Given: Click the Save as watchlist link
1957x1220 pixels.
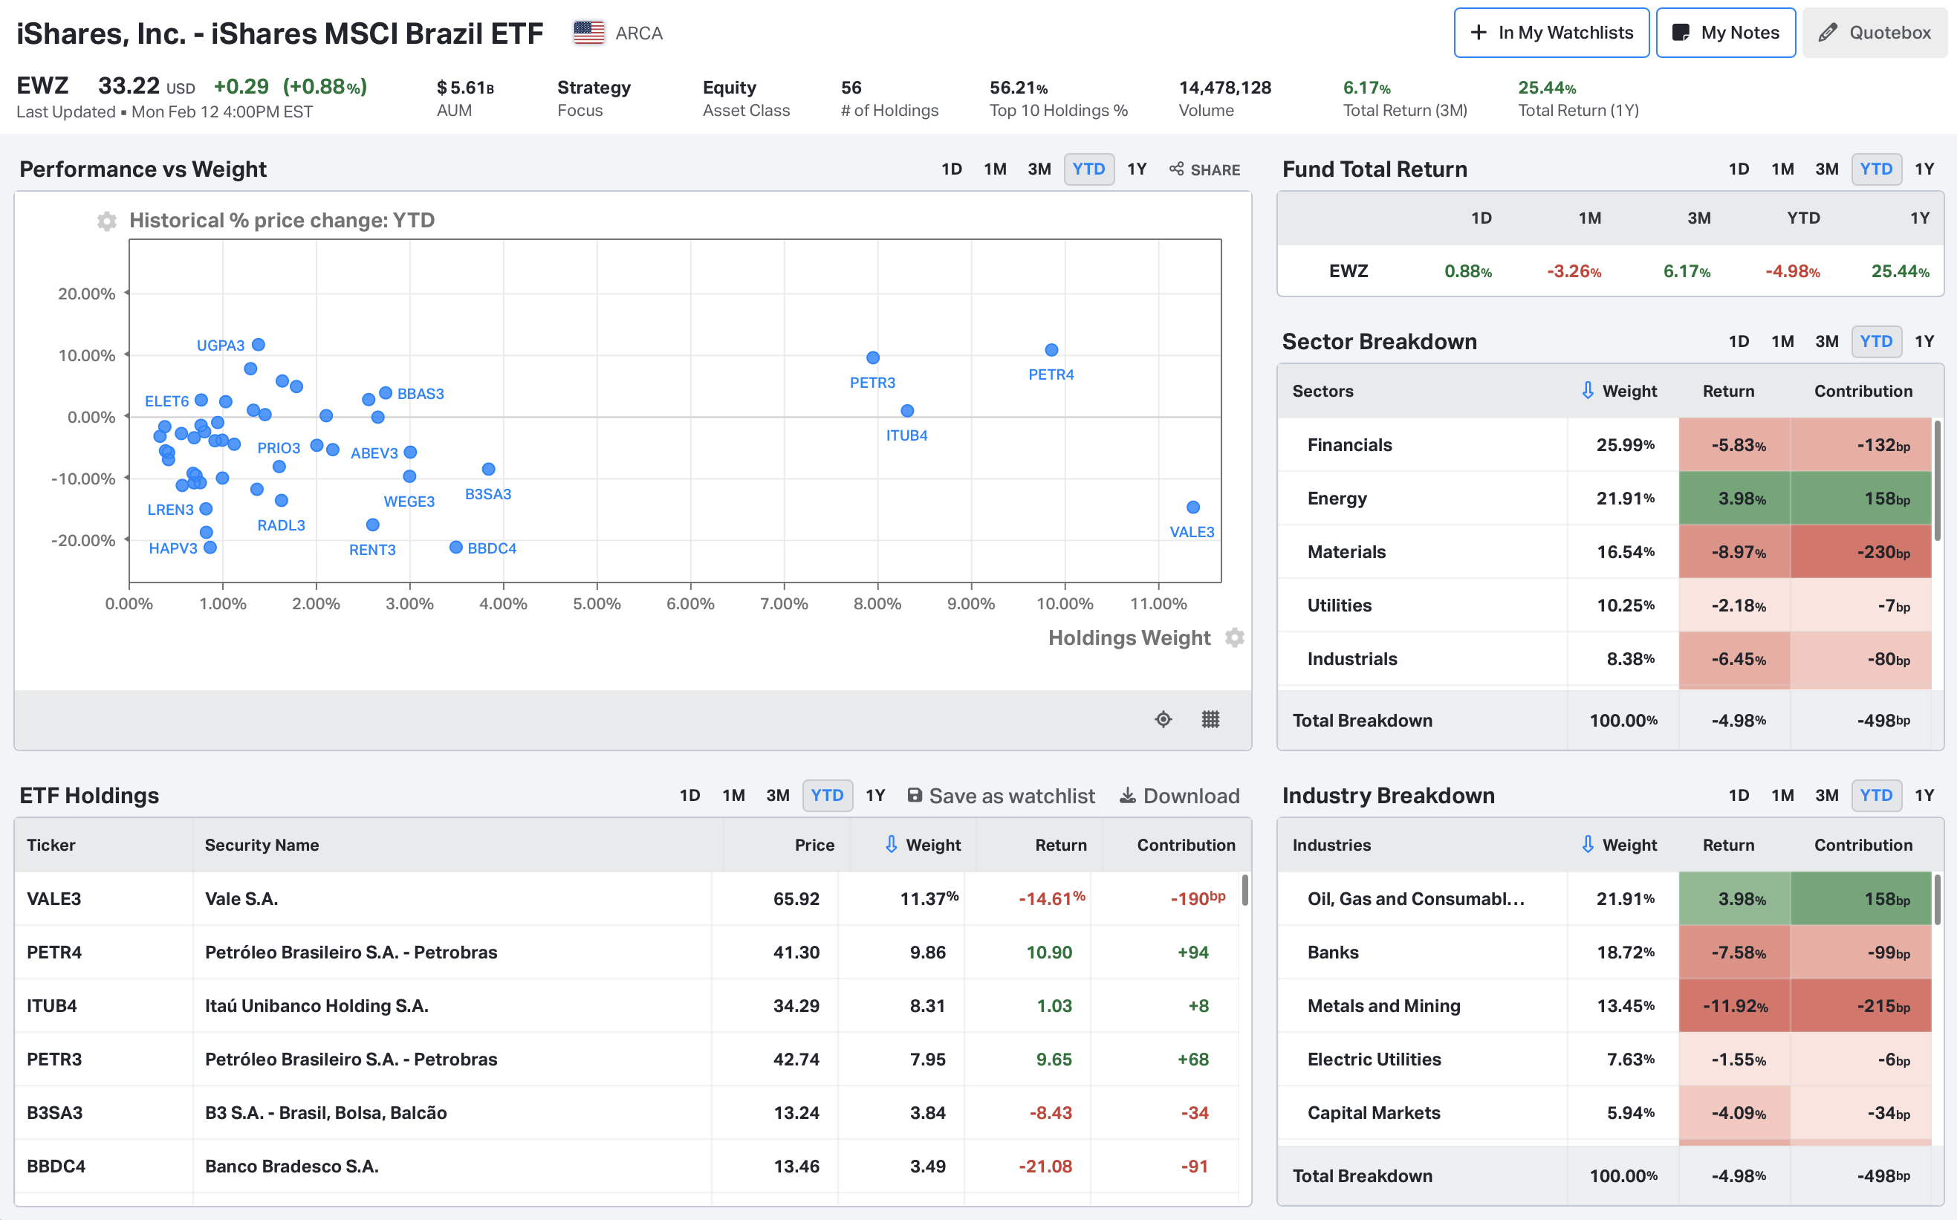Looking at the screenshot, I should 1001,796.
